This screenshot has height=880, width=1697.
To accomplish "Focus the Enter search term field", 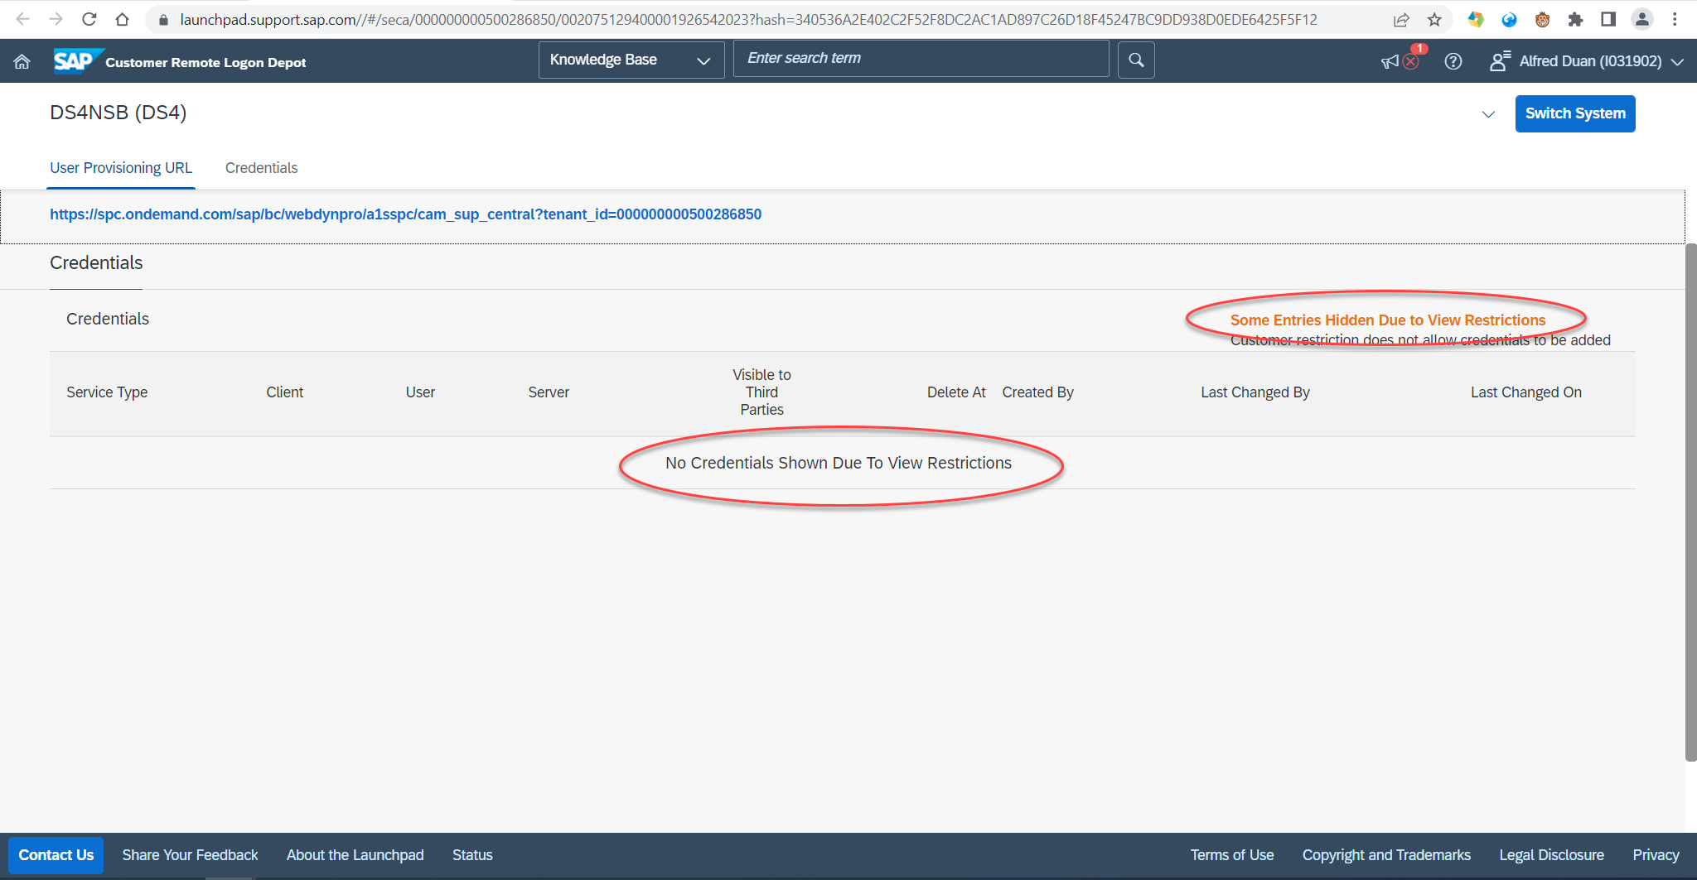I will pos(921,59).
